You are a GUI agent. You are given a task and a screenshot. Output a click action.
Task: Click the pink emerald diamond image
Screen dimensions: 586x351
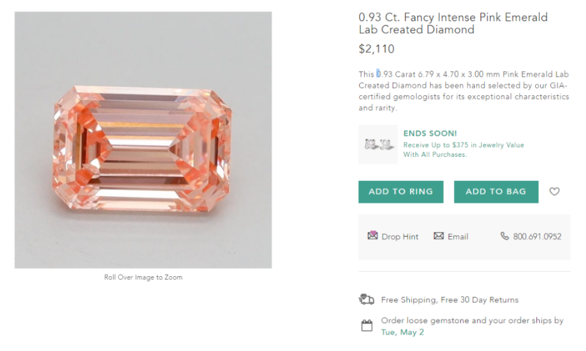143,140
